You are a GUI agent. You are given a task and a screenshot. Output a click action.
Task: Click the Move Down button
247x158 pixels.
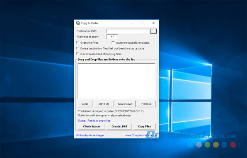pos(125,104)
